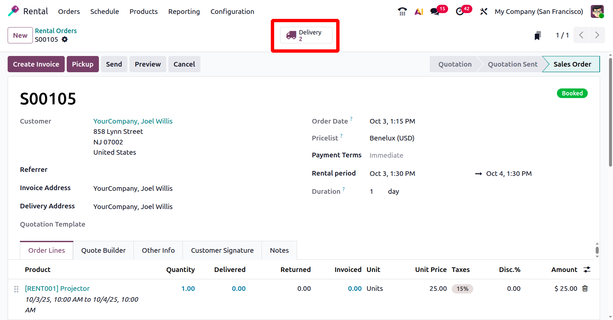Click the bookmark icon
This screenshot has height=320, width=613.
(538, 35)
